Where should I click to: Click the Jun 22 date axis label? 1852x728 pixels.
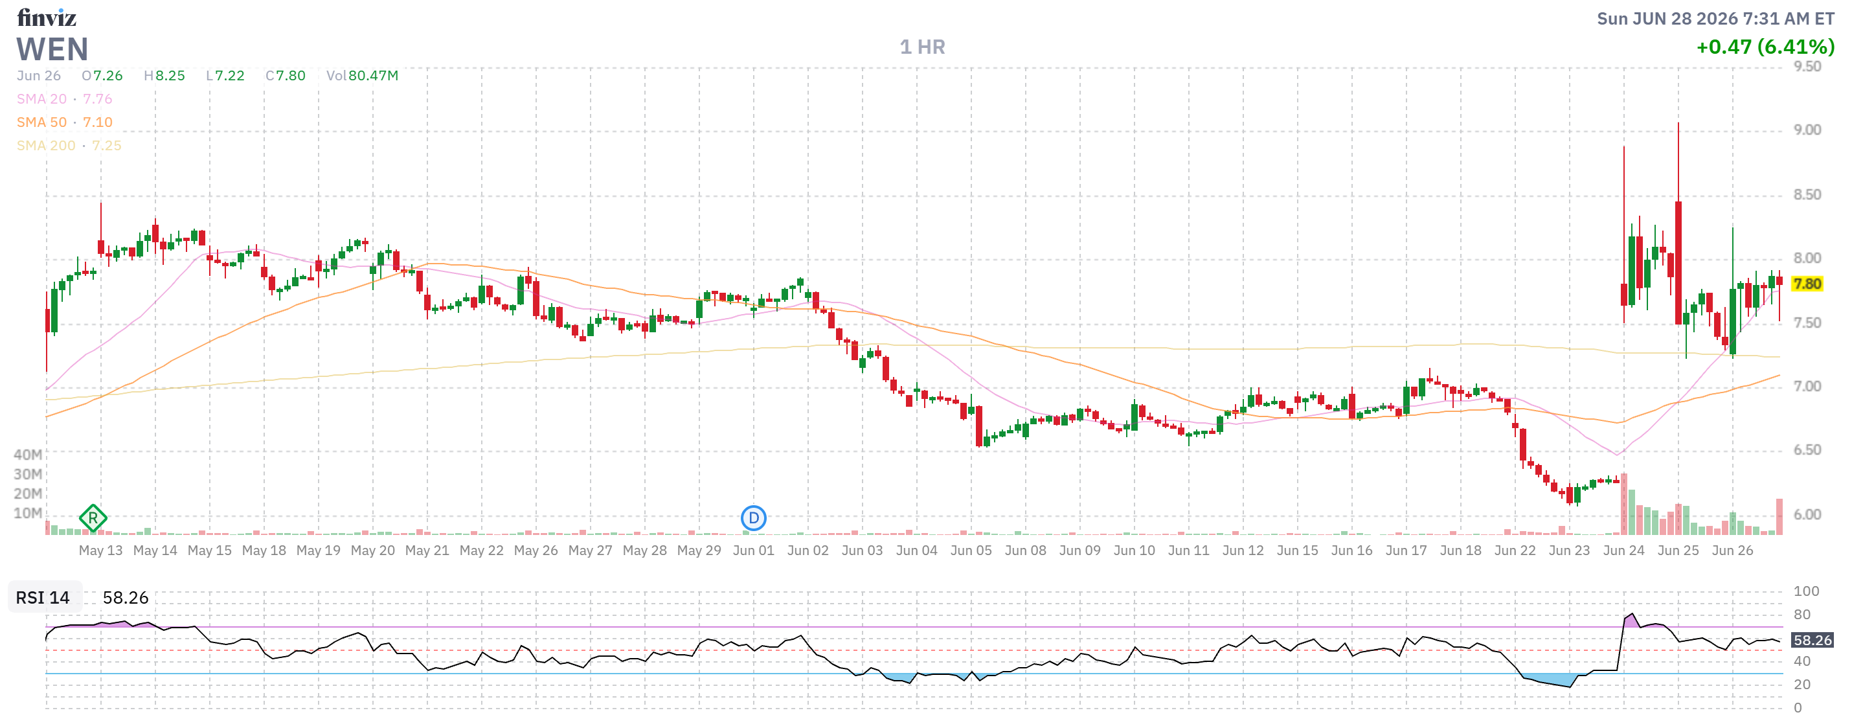(1515, 551)
